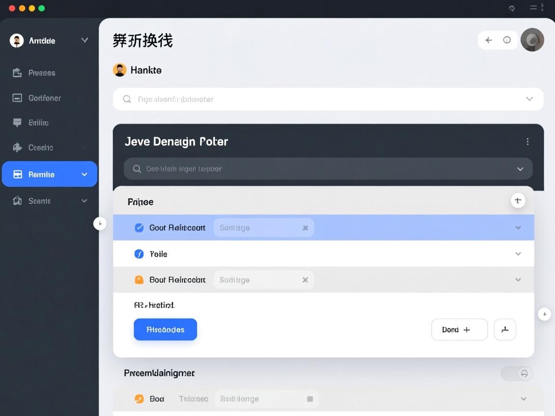
Task: Expand the Rermlie sidebar section chevron
Action: click(x=84, y=174)
